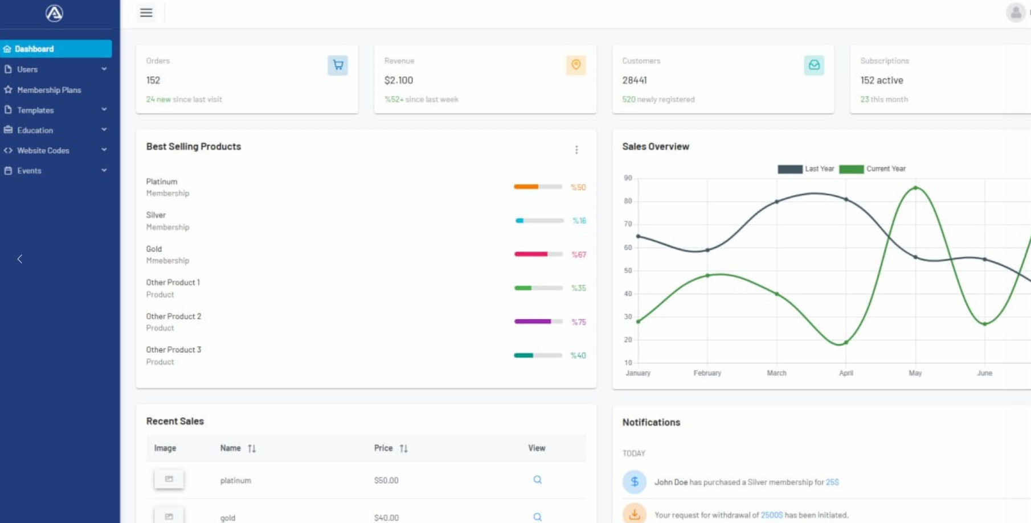Image resolution: width=1031 pixels, height=523 pixels.
Task: Click the 2500$ withdrawal amount link
Action: [772, 515]
